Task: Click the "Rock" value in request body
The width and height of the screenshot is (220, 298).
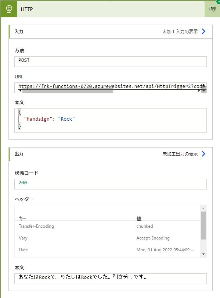Action: click(x=66, y=119)
